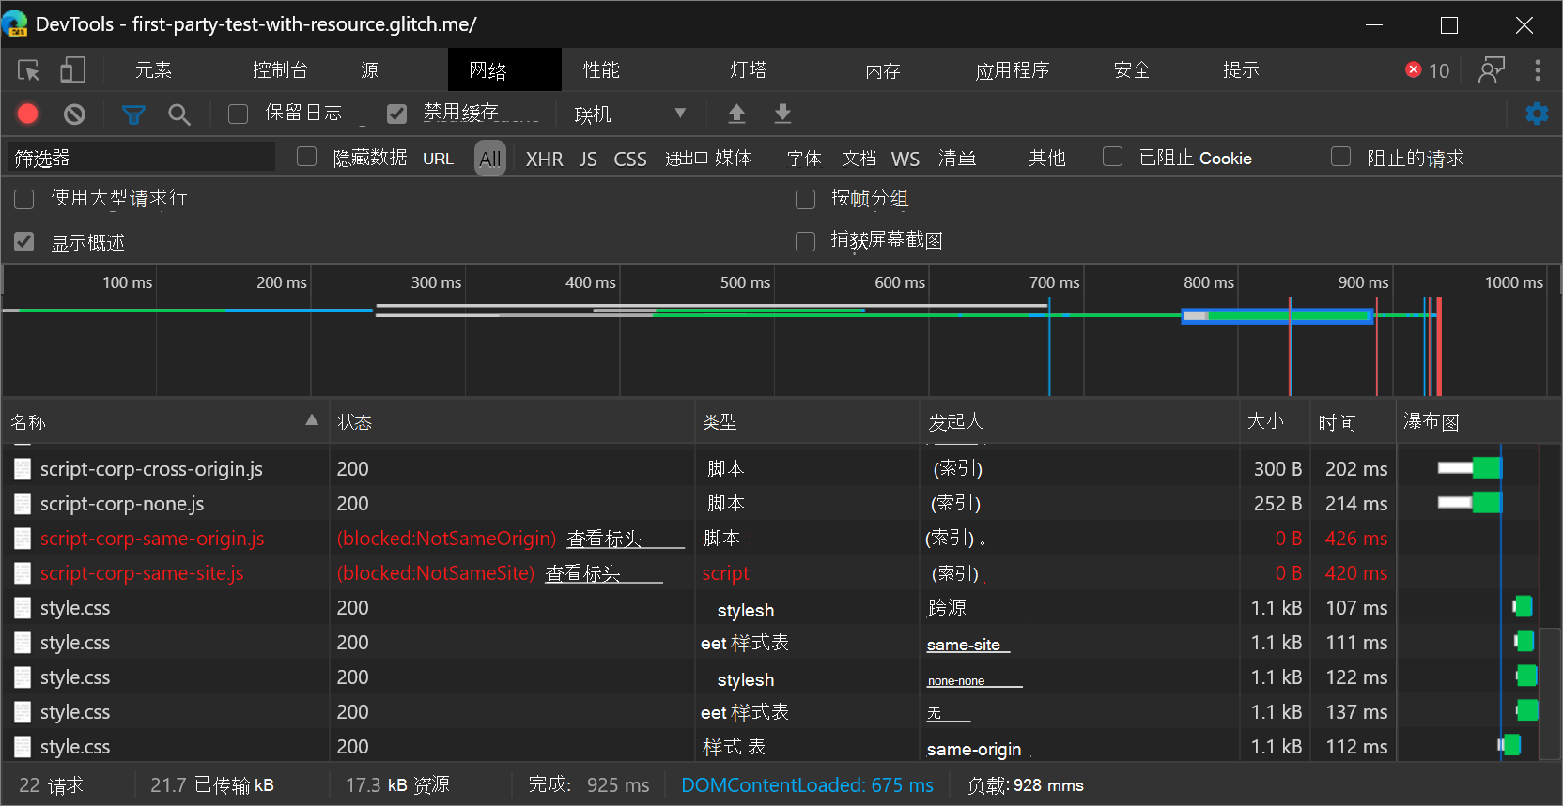
Task: Check use large request rows option
Action: point(24,199)
